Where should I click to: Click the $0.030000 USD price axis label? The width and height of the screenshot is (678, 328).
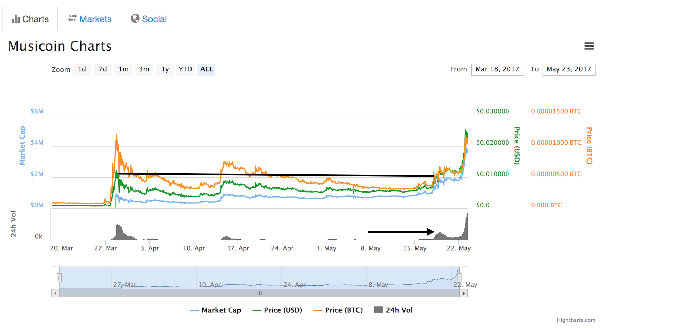493,111
